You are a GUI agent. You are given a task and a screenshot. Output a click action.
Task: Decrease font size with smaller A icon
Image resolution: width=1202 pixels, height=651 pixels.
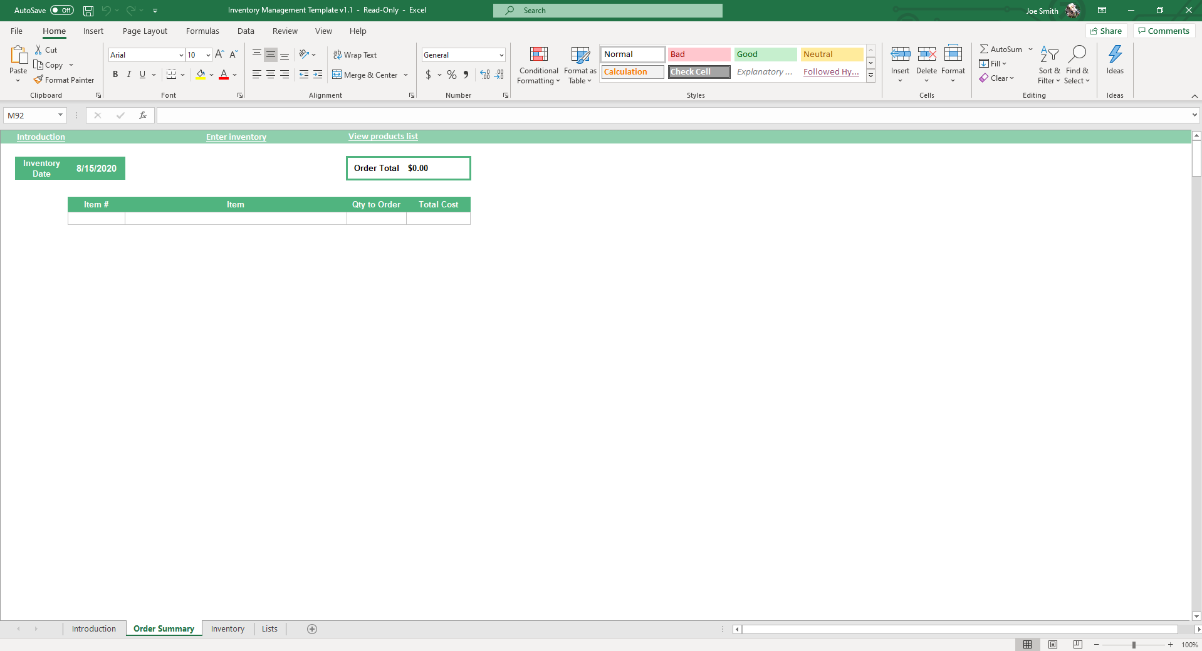pos(233,55)
